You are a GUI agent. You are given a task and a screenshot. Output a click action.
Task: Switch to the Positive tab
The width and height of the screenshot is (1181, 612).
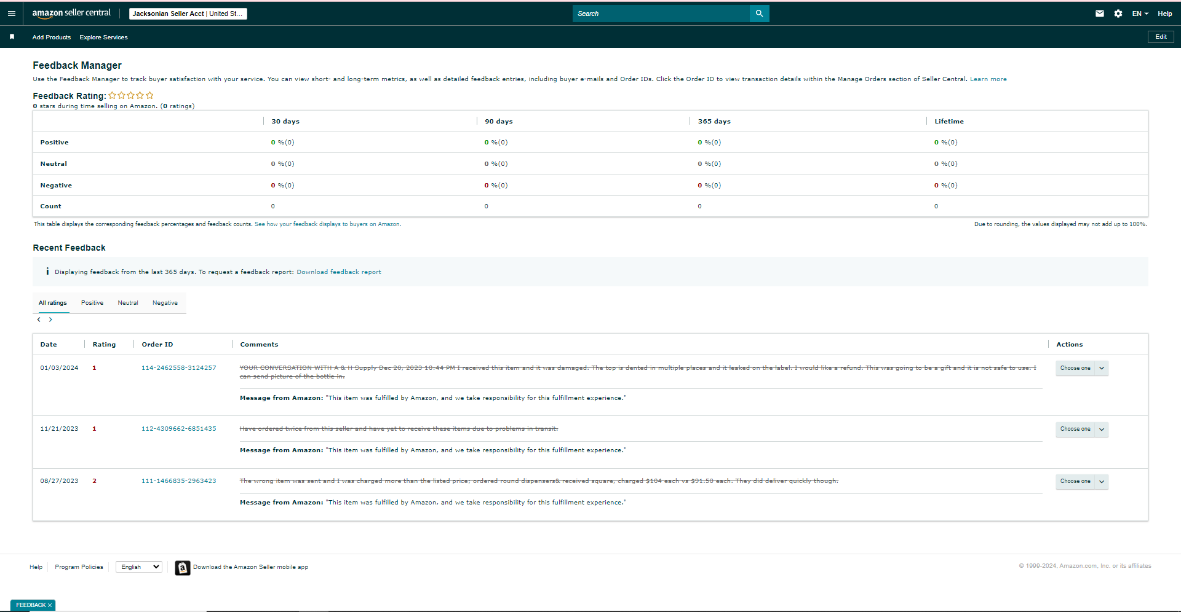tap(92, 303)
